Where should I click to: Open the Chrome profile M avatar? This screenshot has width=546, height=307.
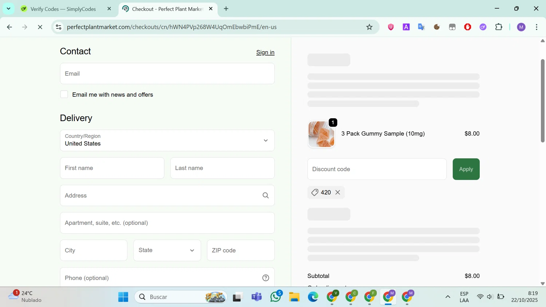pos(521,27)
